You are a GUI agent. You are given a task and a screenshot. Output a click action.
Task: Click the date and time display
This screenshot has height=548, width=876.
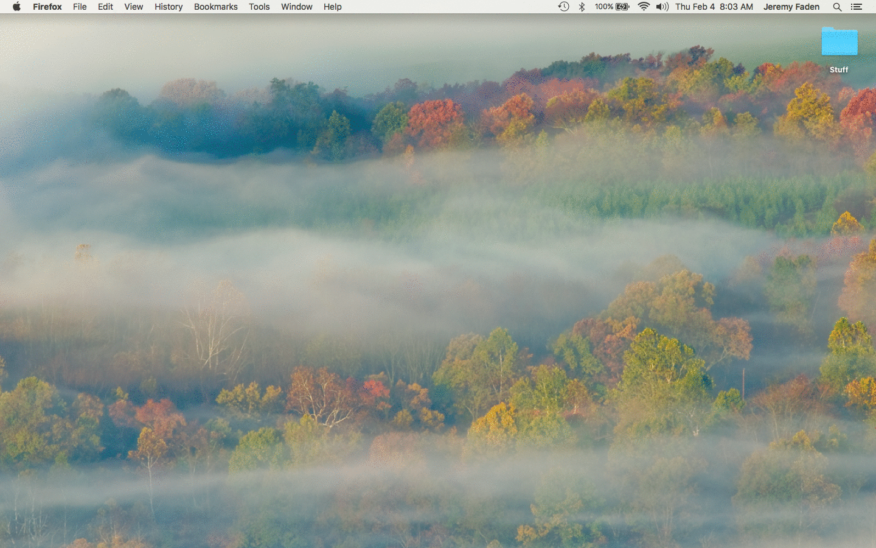(x=714, y=7)
